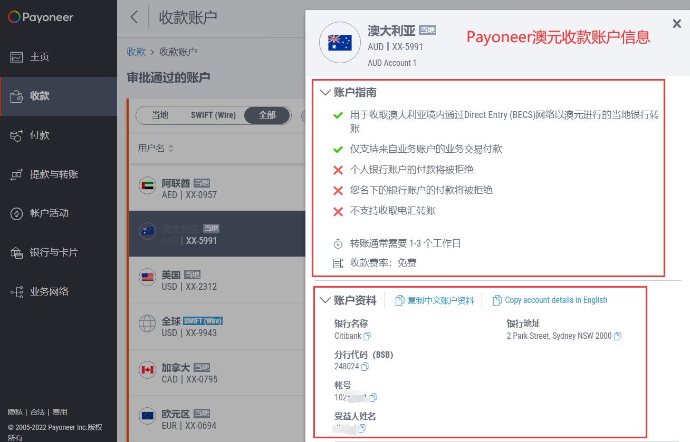Click the 业务网络 network icon
The width and height of the screenshot is (690, 442).
pos(17,292)
